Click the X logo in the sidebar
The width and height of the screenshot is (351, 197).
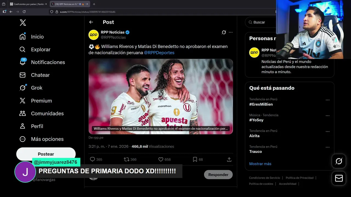[23, 23]
